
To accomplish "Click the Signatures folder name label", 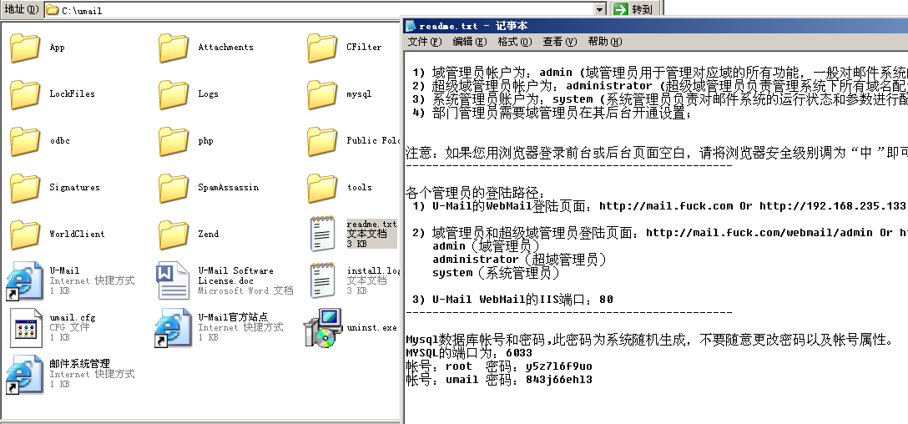I will point(75,188).
